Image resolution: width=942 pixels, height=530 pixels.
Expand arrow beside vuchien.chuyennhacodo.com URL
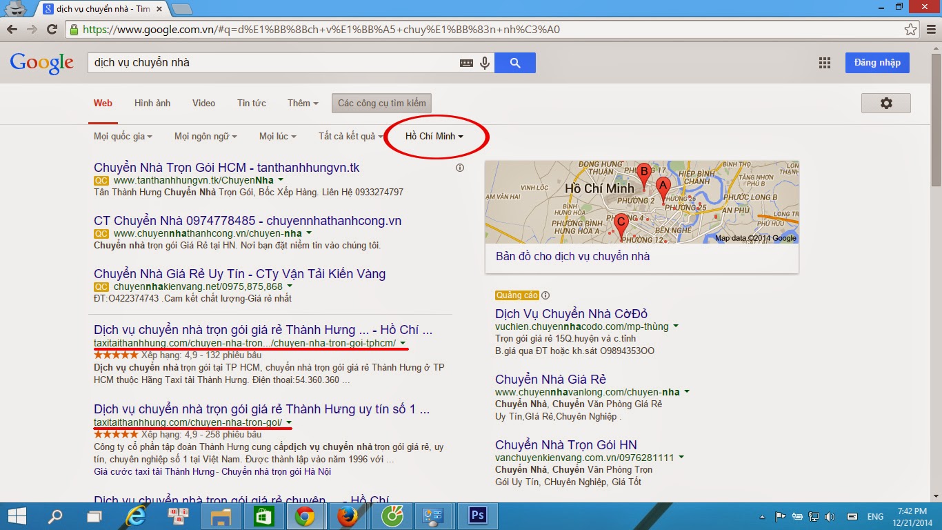pyautogui.click(x=676, y=326)
